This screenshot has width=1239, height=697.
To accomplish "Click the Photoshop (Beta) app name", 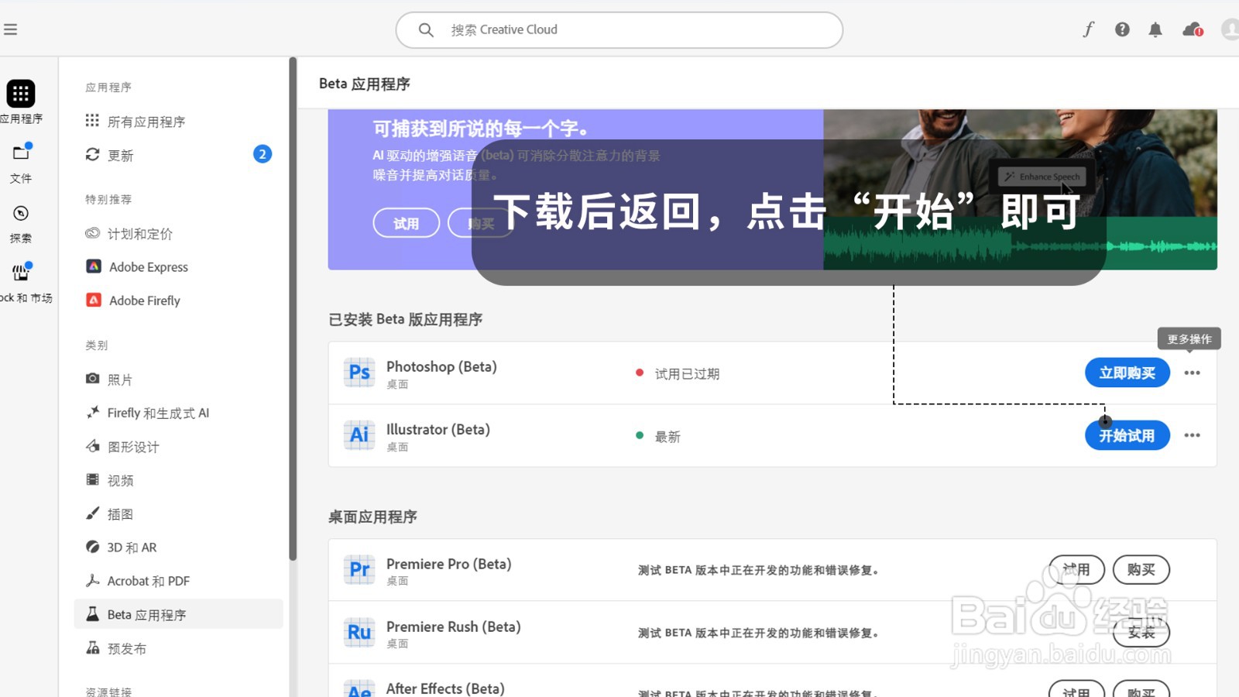I will 441,366.
